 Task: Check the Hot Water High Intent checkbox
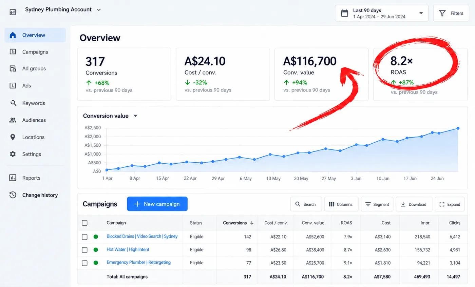point(84,250)
